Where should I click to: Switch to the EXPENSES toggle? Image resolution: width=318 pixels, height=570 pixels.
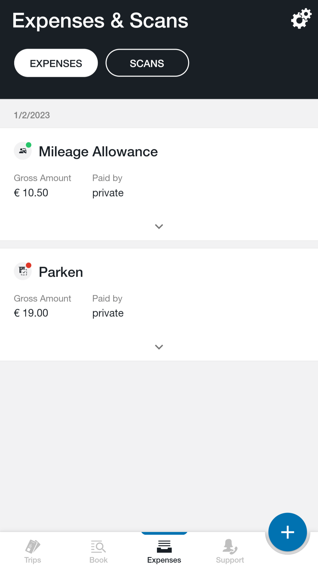click(56, 63)
